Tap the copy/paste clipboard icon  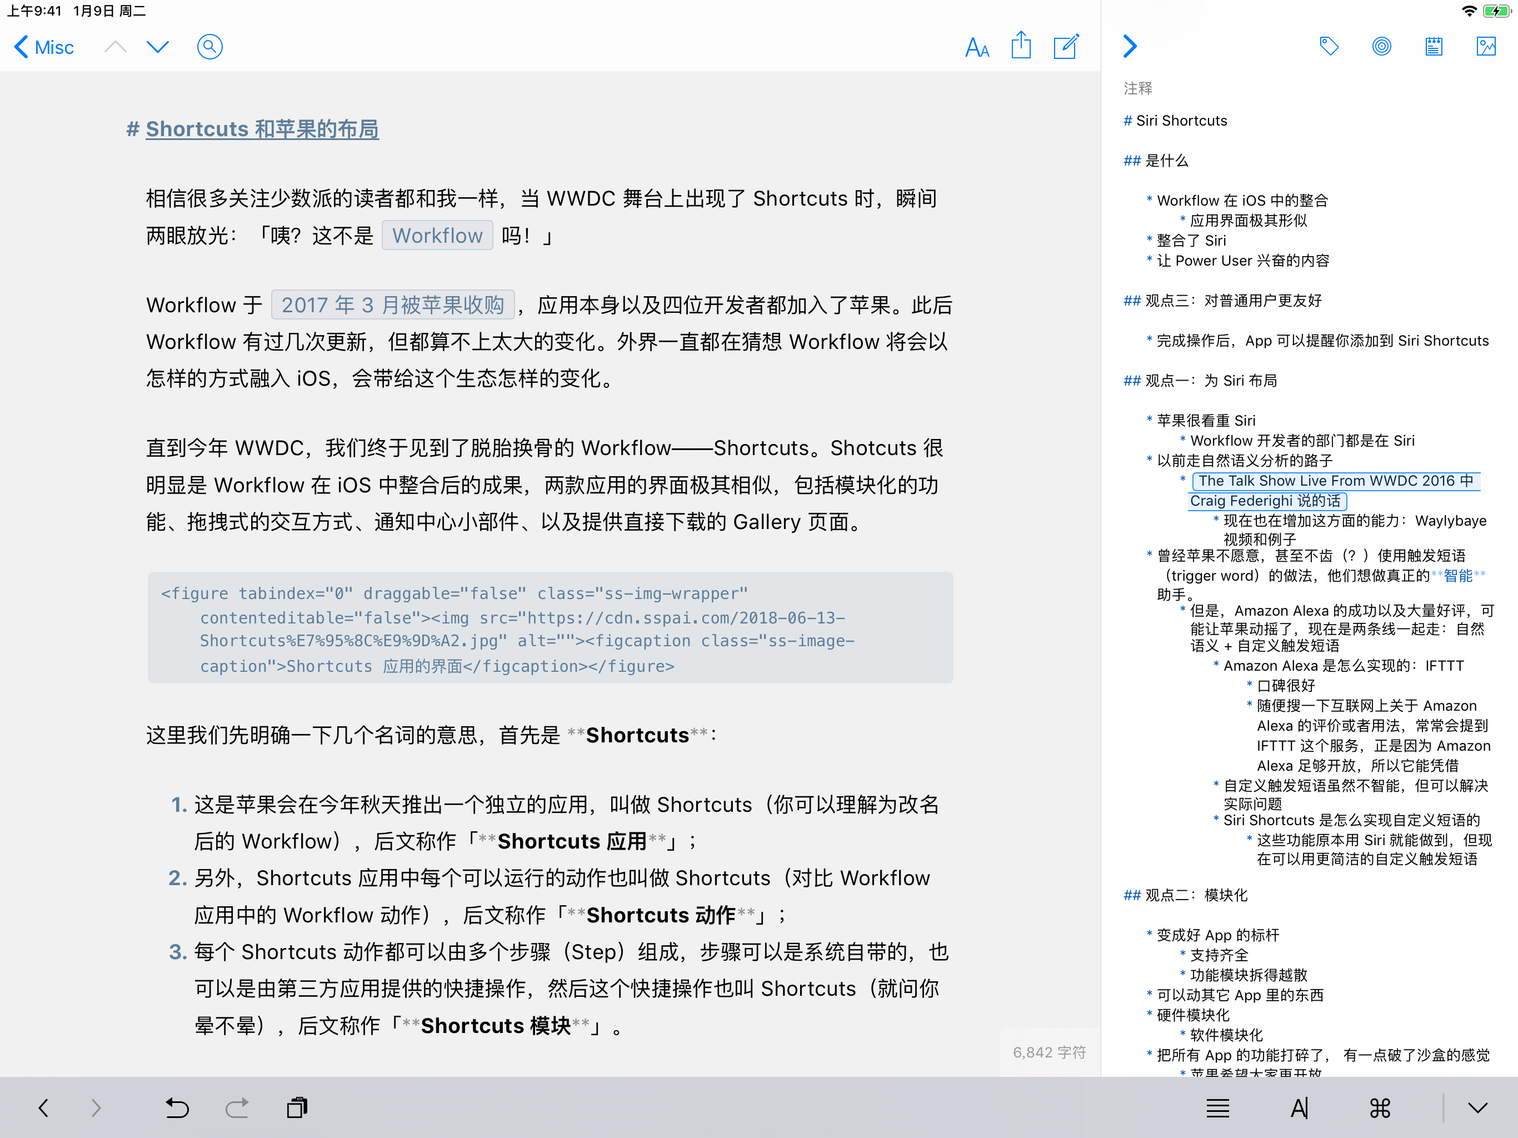[x=297, y=1107]
